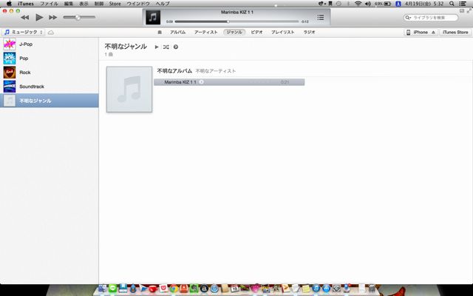
Task: Open the iTunes menu
Action: pyautogui.click(x=26, y=4)
